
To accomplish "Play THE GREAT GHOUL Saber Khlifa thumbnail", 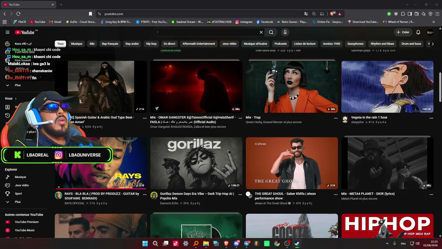I will tap(292, 163).
